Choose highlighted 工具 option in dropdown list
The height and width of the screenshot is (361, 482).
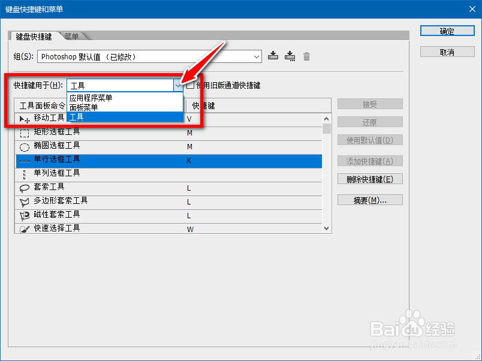[x=125, y=117]
